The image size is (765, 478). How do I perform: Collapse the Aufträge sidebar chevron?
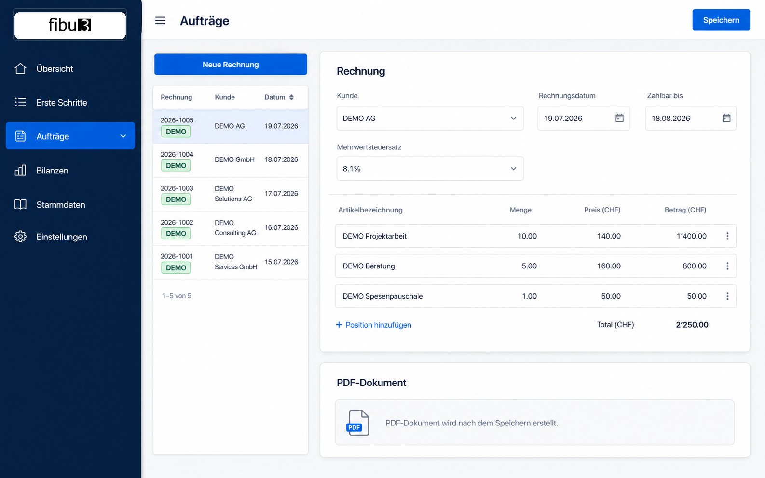[x=123, y=136]
